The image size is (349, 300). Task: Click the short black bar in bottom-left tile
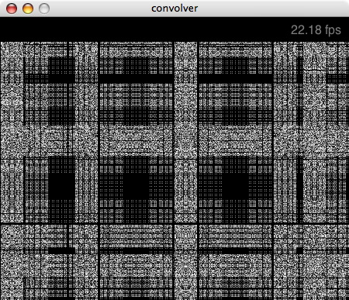coord(61,250)
